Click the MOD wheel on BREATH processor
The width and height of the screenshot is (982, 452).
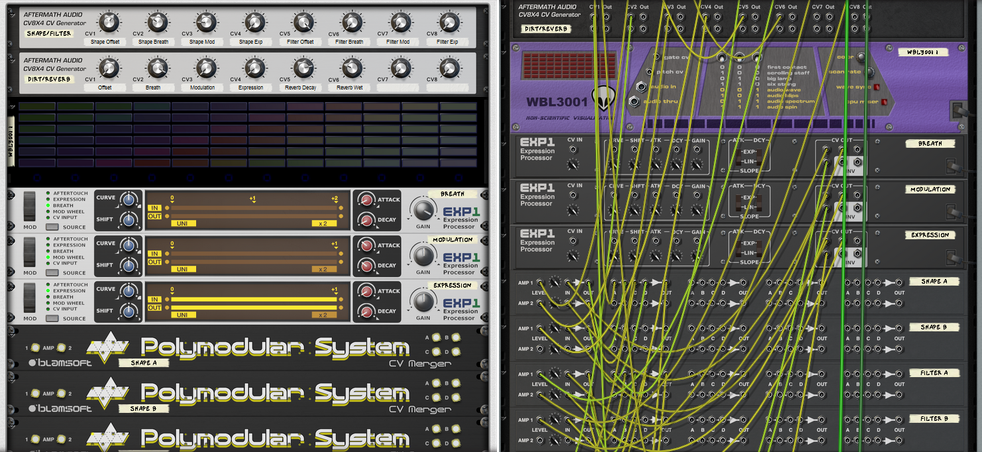coord(30,206)
